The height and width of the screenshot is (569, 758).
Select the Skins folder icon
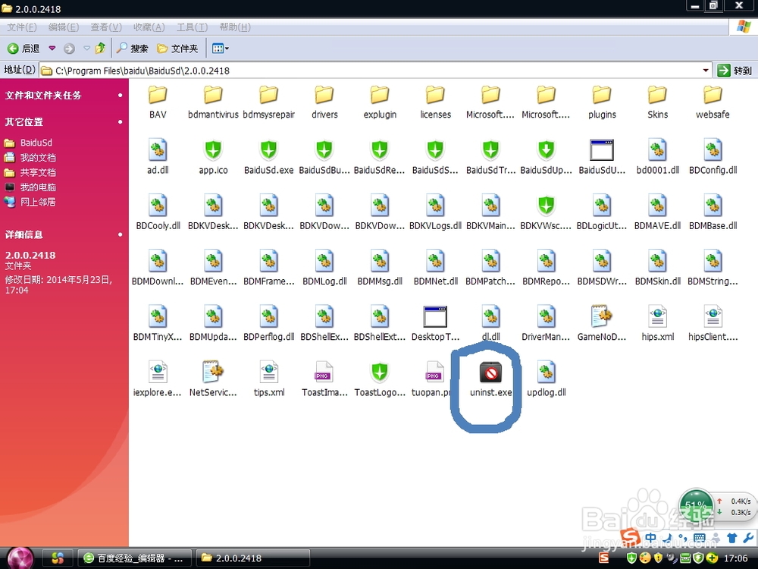point(657,95)
